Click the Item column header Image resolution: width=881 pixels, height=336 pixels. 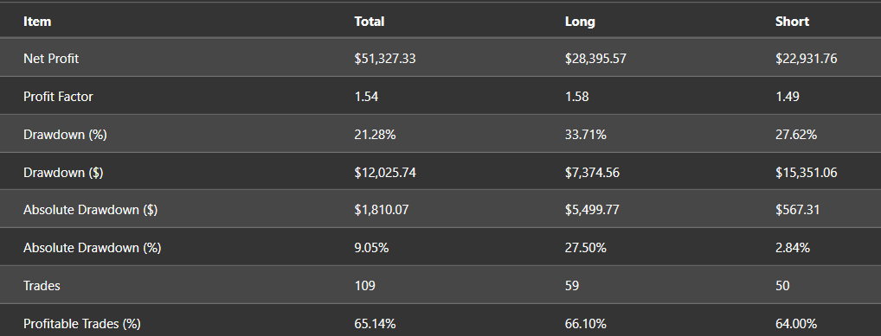coord(37,22)
